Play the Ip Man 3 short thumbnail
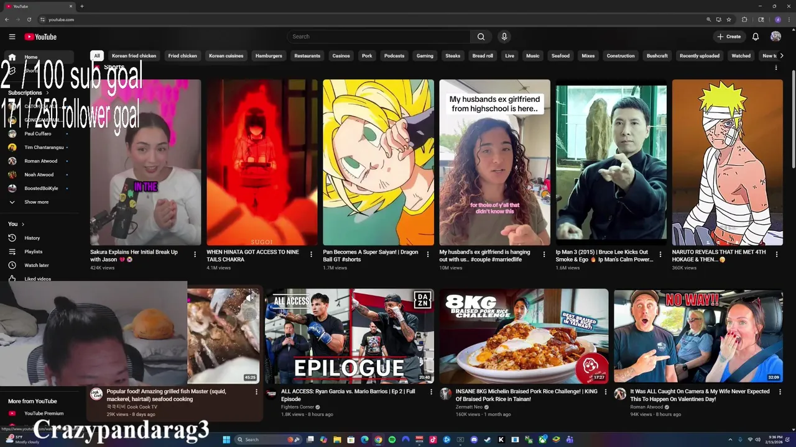Image resolution: width=796 pixels, height=447 pixels. coord(611,163)
